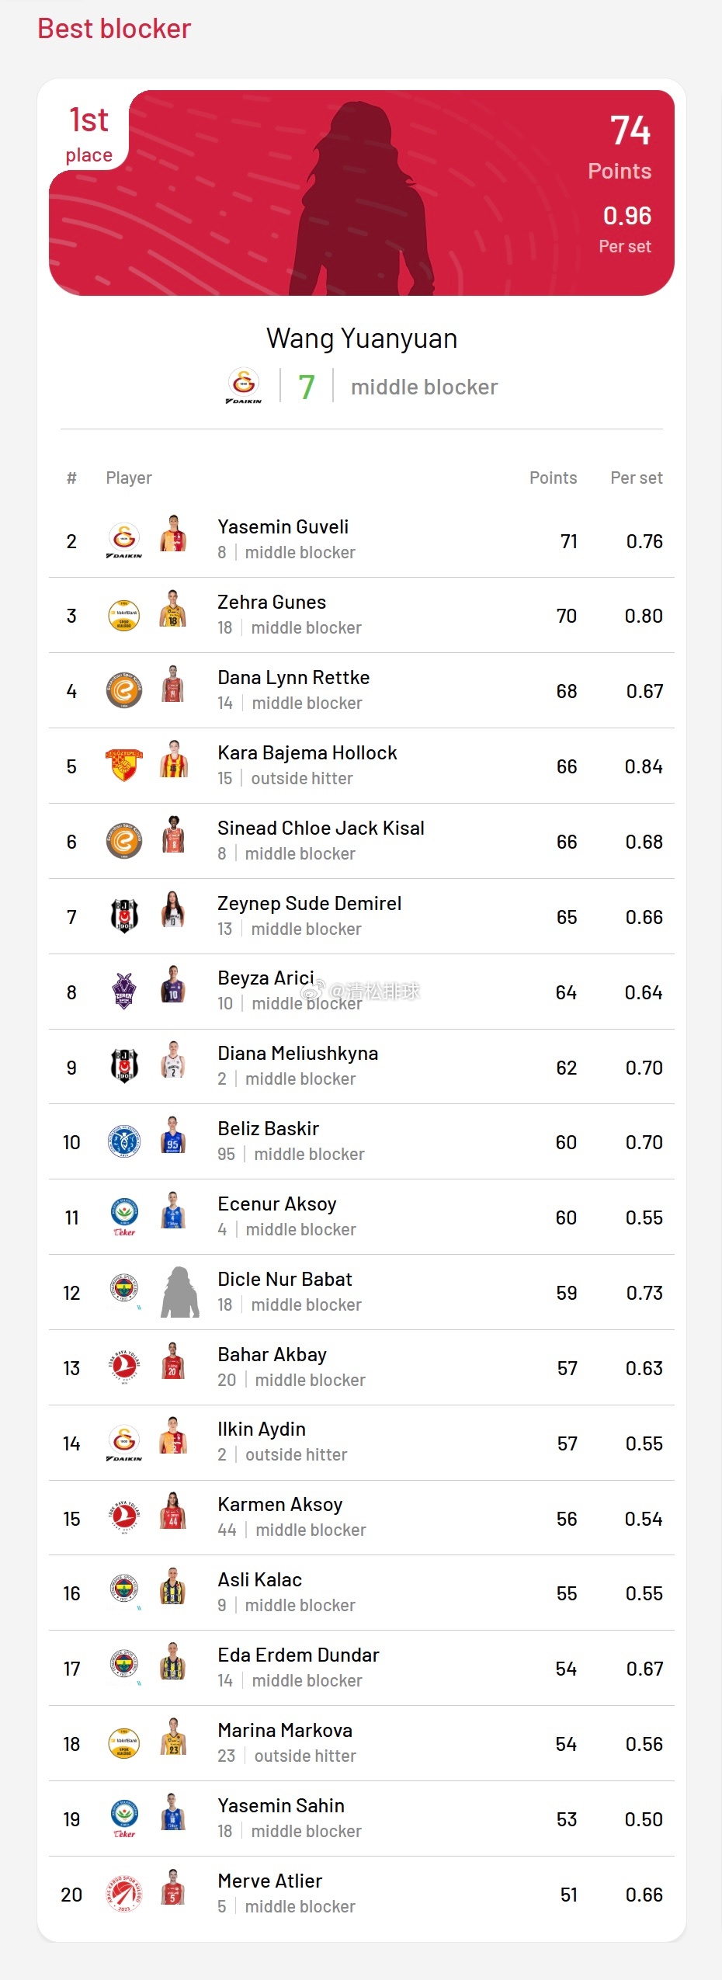Image resolution: width=722 pixels, height=1980 pixels.
Task: Sort by the Points column header
Action: pyautogui.click(x=553, y=478)
